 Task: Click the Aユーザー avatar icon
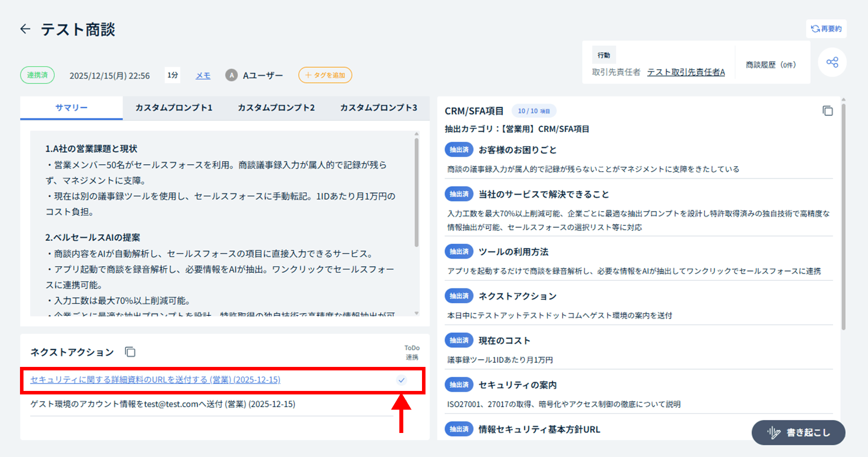tap(231, 75)
